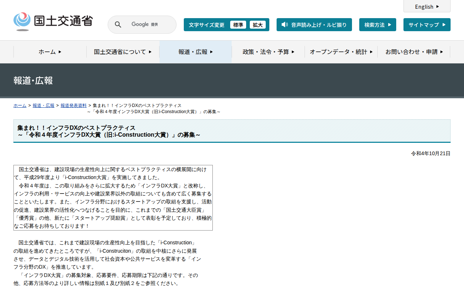464x290 pixels.
Task: Switch site language to English
Action: [427, 7]
